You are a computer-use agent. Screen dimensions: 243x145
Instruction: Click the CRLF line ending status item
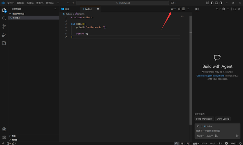(x=212, y=144)
